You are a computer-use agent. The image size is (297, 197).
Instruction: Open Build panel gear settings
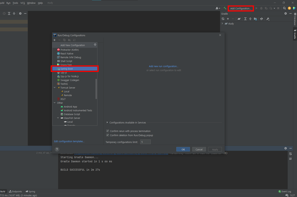pyautogui.click(x=285, y=148)
